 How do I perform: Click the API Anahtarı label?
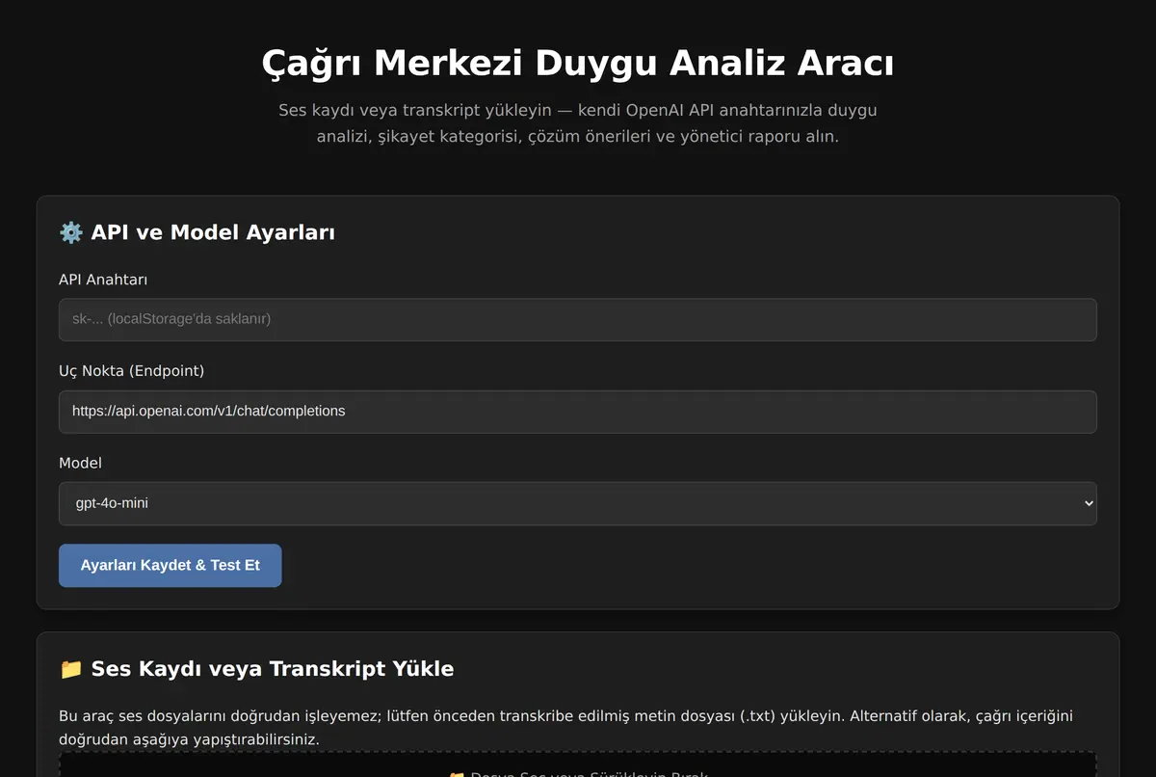point(103,280)
